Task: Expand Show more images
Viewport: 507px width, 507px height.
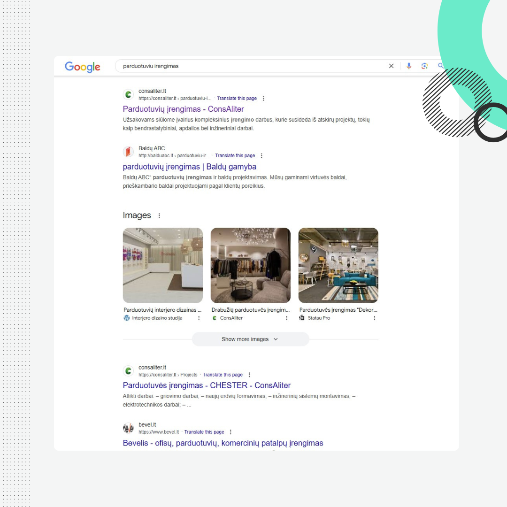Action: [x=250, y=339]
